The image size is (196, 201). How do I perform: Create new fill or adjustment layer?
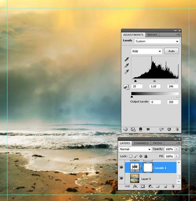pyautogui.click(x=151, y=187)
